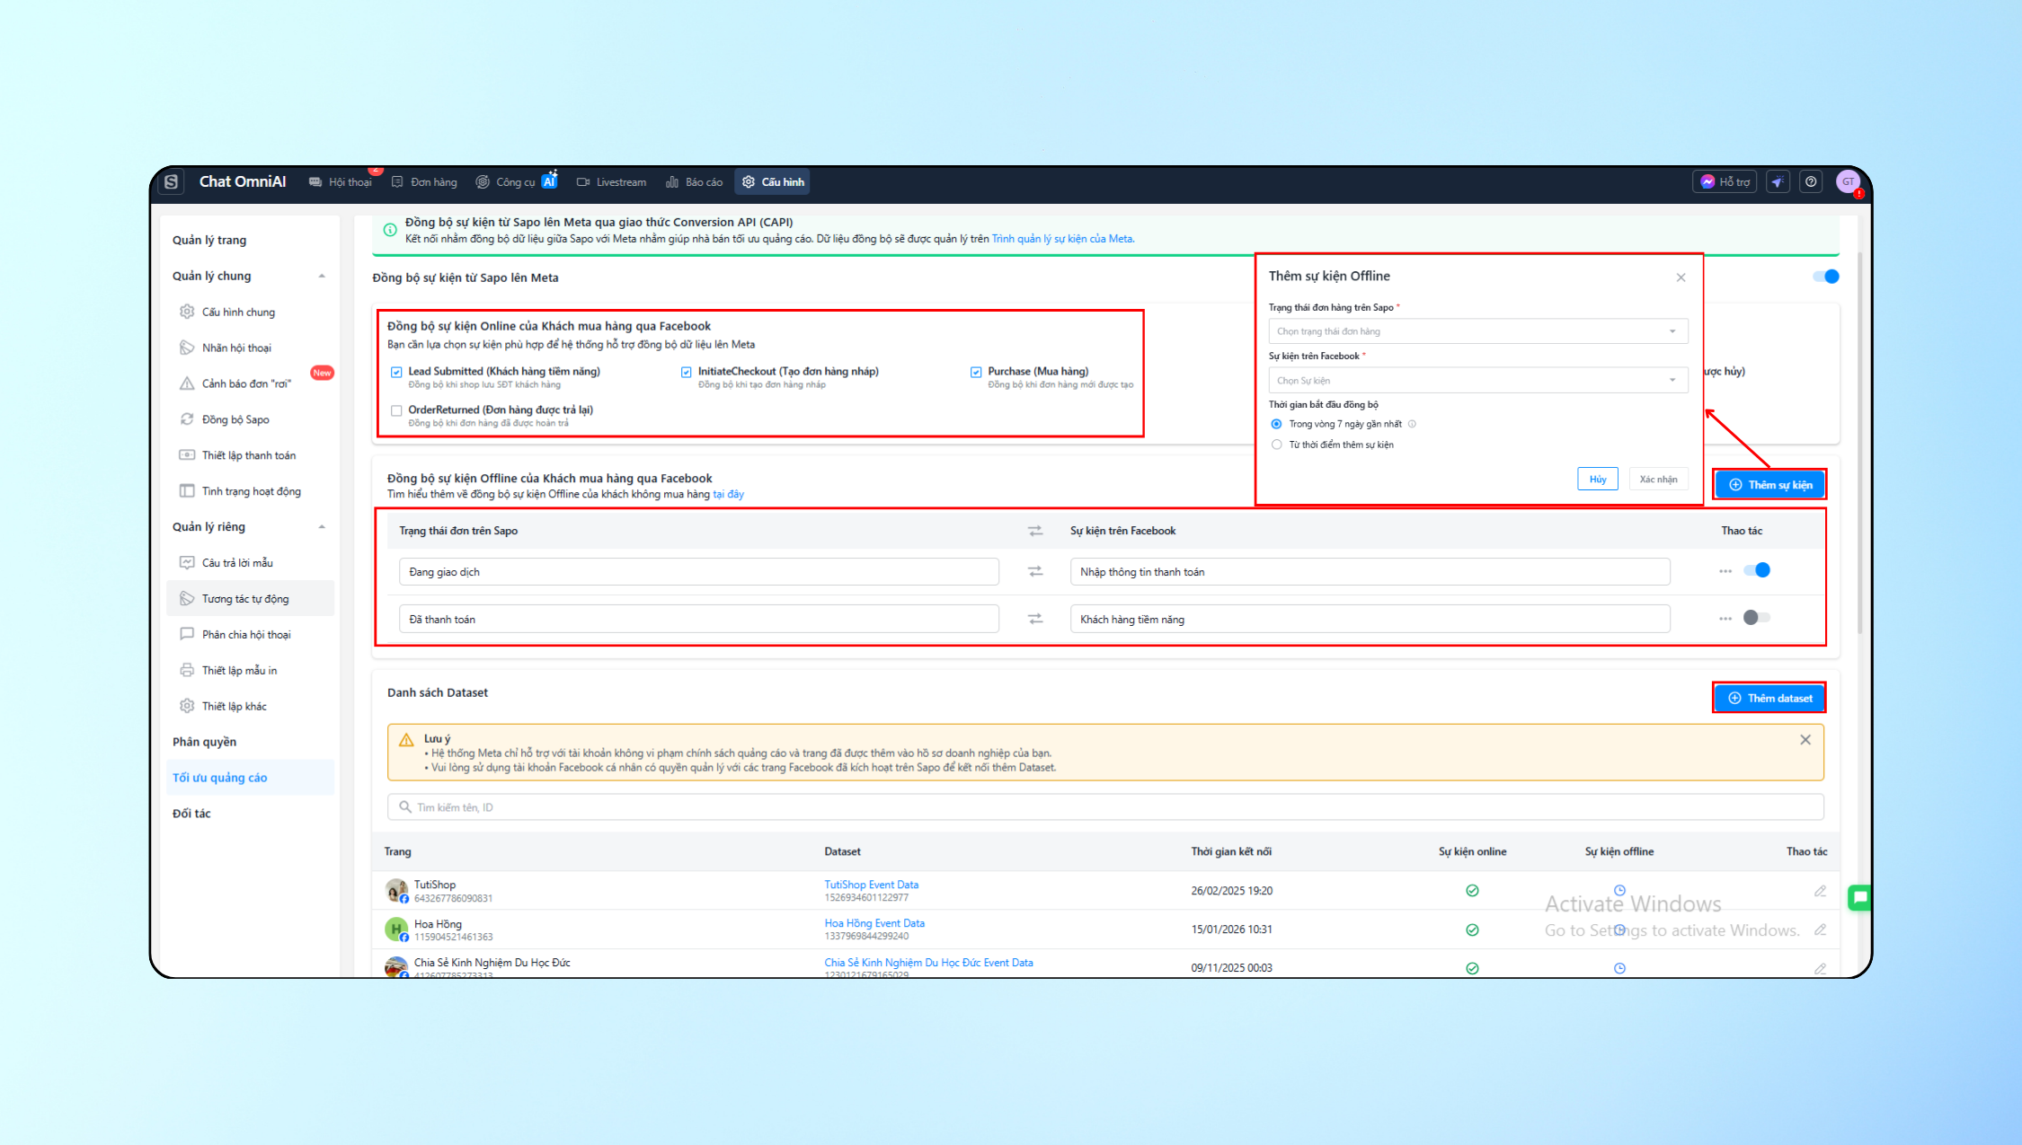Click the Thêm dataset button
The image size is (2022, 1145).
[1769, 698]
